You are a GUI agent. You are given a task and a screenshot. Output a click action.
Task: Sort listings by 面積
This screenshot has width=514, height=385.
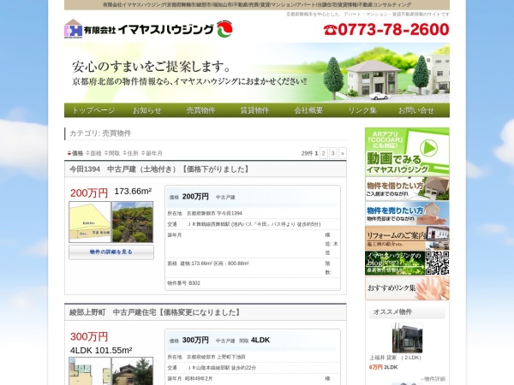(x=93, y=153)
